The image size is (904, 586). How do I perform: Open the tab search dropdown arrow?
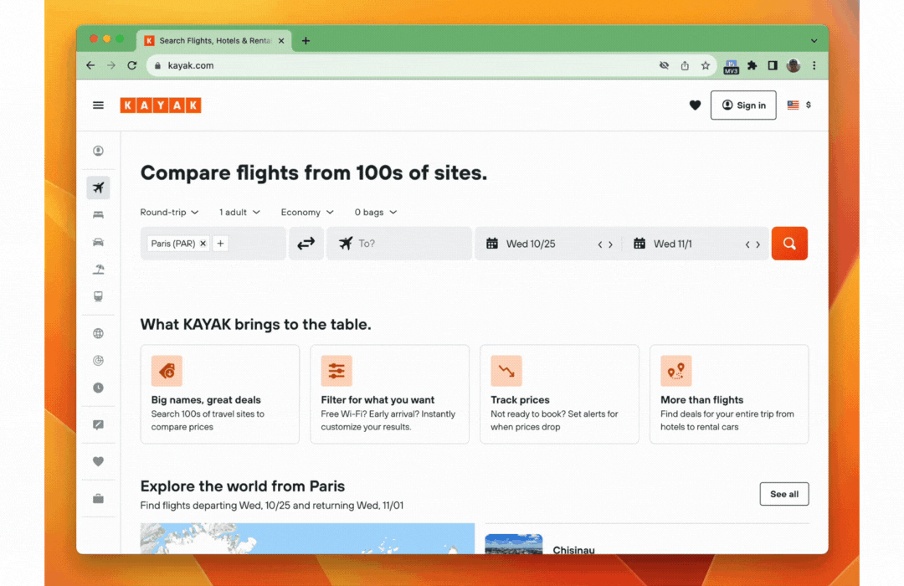coord(814,40)
